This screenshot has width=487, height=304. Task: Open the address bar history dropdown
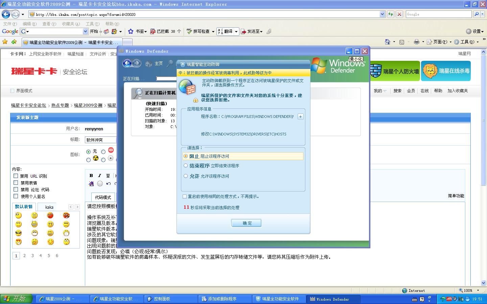(382, 14)
